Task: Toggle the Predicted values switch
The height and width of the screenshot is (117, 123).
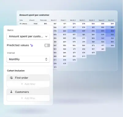Action: pyautogui.click(x=47, y=45)
